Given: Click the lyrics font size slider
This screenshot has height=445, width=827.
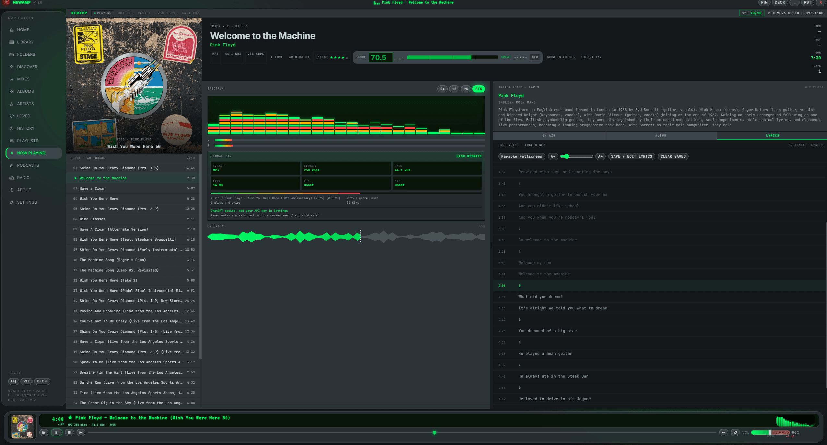Looking at the screenshot, I should click(x=577, y=156).
